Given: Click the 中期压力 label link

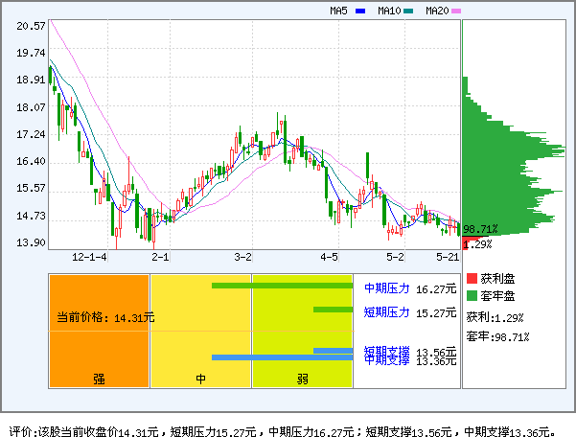Looking at the screenshot, I should (386, 287).
